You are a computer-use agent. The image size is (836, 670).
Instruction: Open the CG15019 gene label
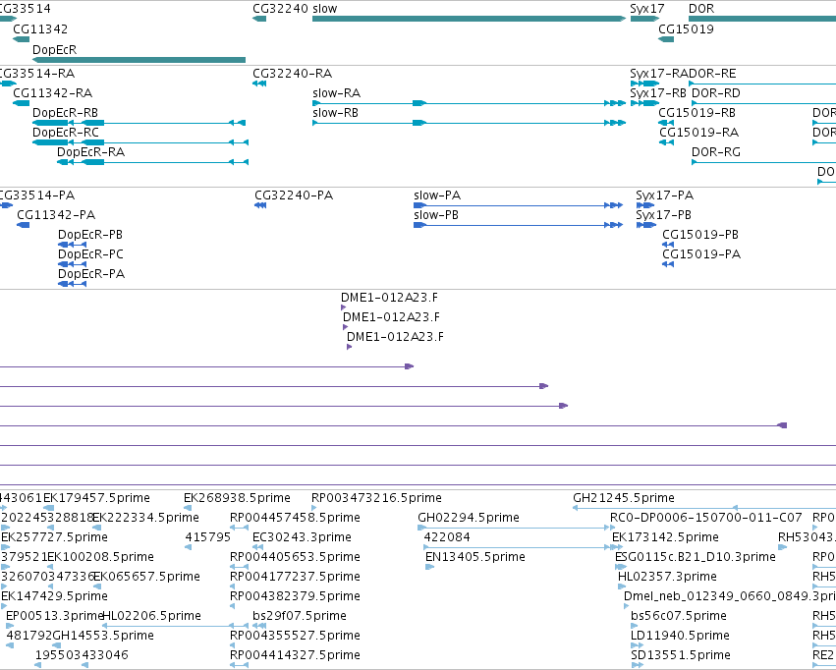pyautogui.click(x=686, y=29)
